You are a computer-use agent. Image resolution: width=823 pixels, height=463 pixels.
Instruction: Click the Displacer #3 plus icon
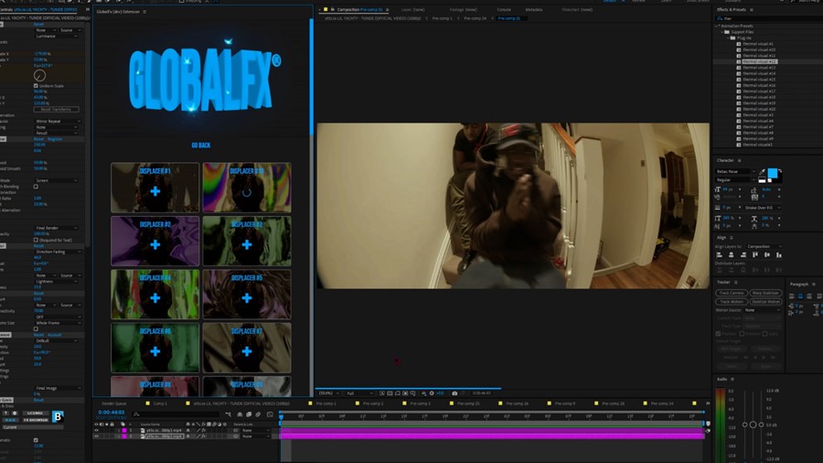tap(155, 244)
